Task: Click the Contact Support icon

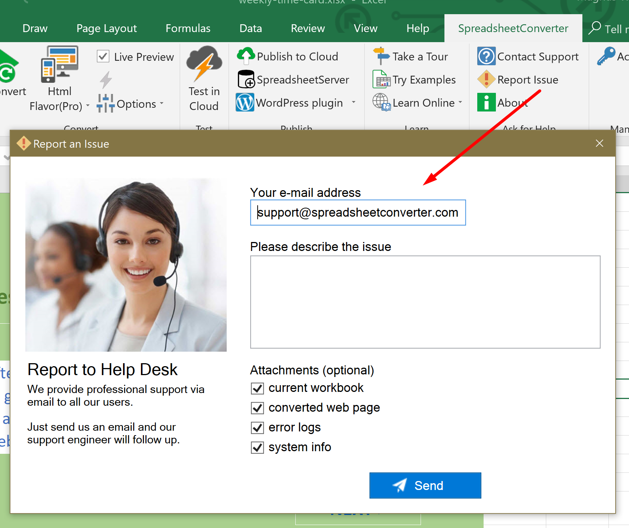Action: point(486,56)
